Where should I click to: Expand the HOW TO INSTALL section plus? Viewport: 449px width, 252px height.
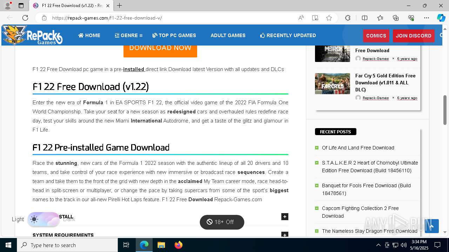pos(285,217)
